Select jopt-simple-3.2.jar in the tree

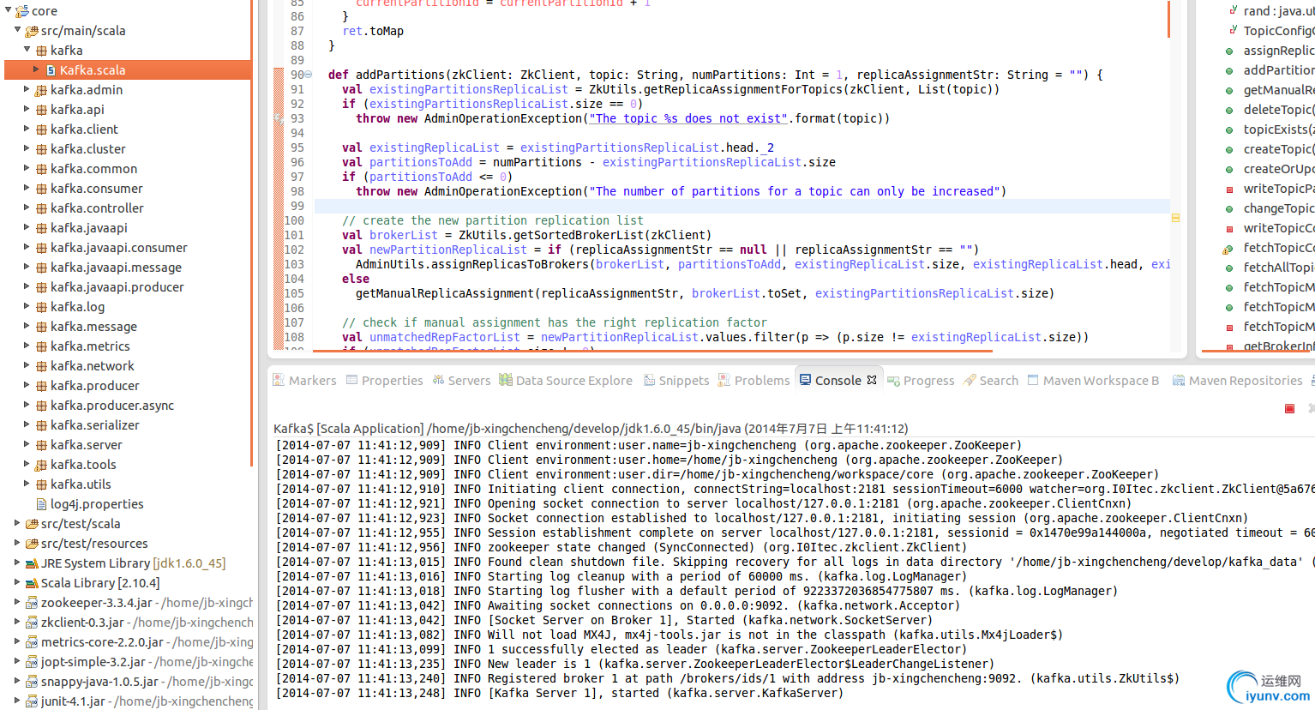click(x=93, y=662)
